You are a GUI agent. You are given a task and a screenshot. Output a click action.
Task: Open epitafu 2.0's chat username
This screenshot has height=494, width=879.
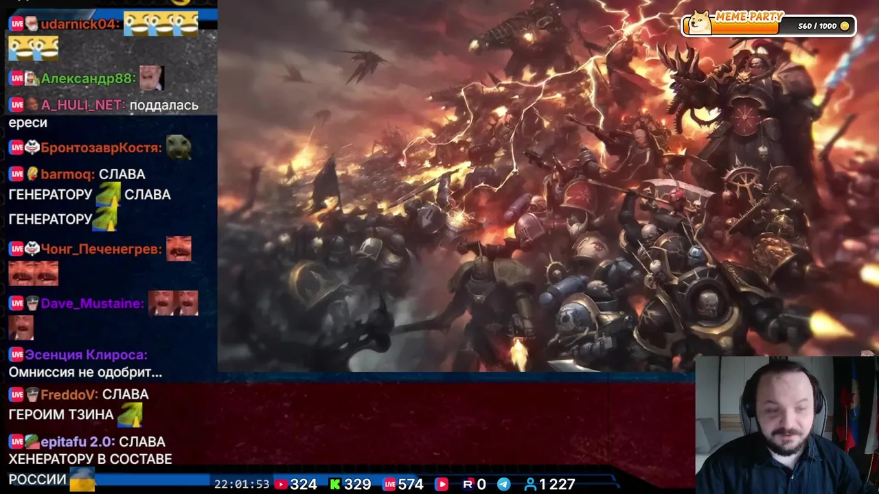pos(78,442)
